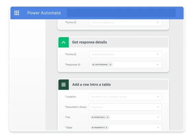Expand the File dropdown arrow

158,117
